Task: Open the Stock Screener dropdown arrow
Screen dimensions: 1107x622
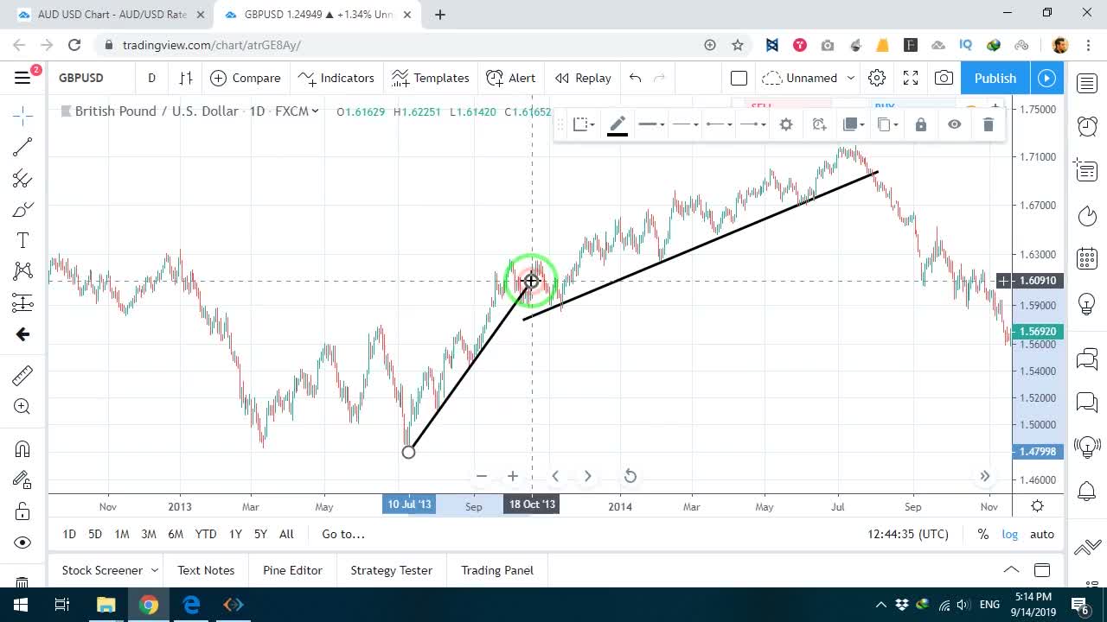Action: coord(155,570)
